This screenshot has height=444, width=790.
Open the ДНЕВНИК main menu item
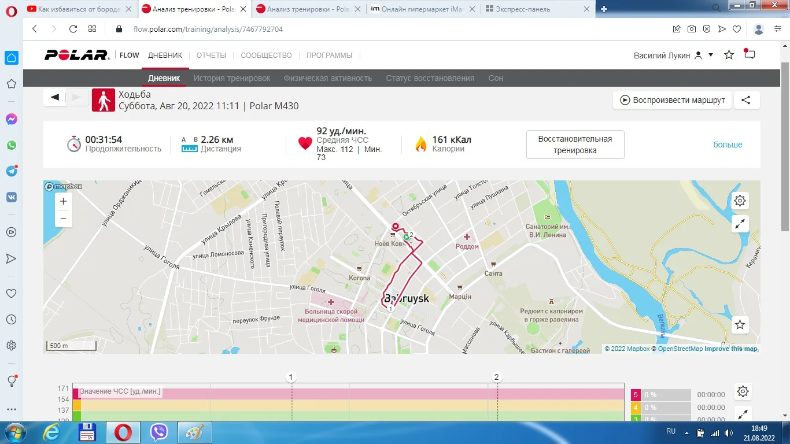(x=165, y=55)
